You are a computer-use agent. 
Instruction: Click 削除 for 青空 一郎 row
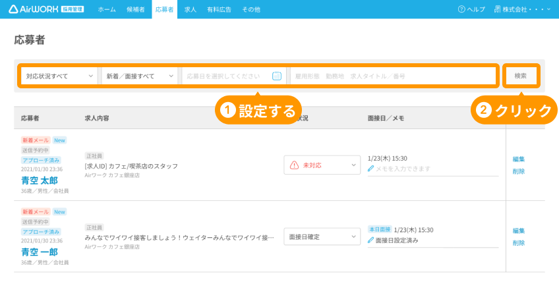click(519, 243)
